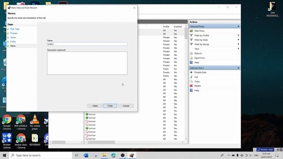Click the Back button in wizard

click(95, 106)
